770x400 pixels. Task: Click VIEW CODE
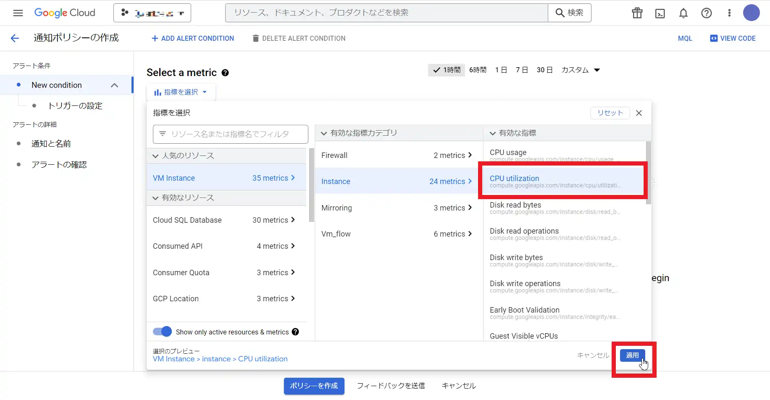point(733,38)
